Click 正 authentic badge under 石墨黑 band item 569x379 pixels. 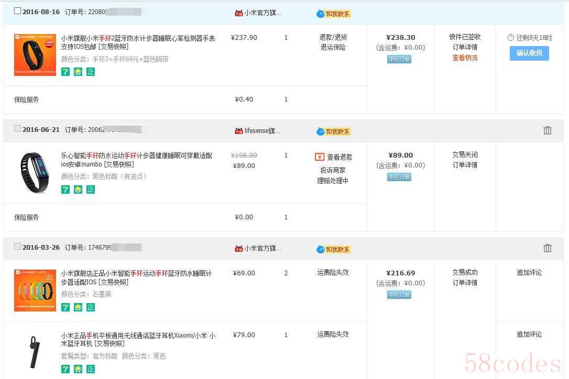point(91,308)
